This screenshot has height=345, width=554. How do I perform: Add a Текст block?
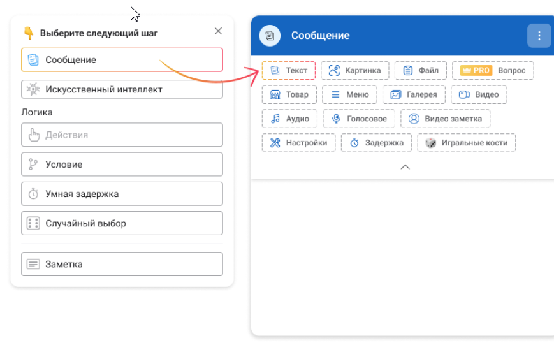[289, 70]
